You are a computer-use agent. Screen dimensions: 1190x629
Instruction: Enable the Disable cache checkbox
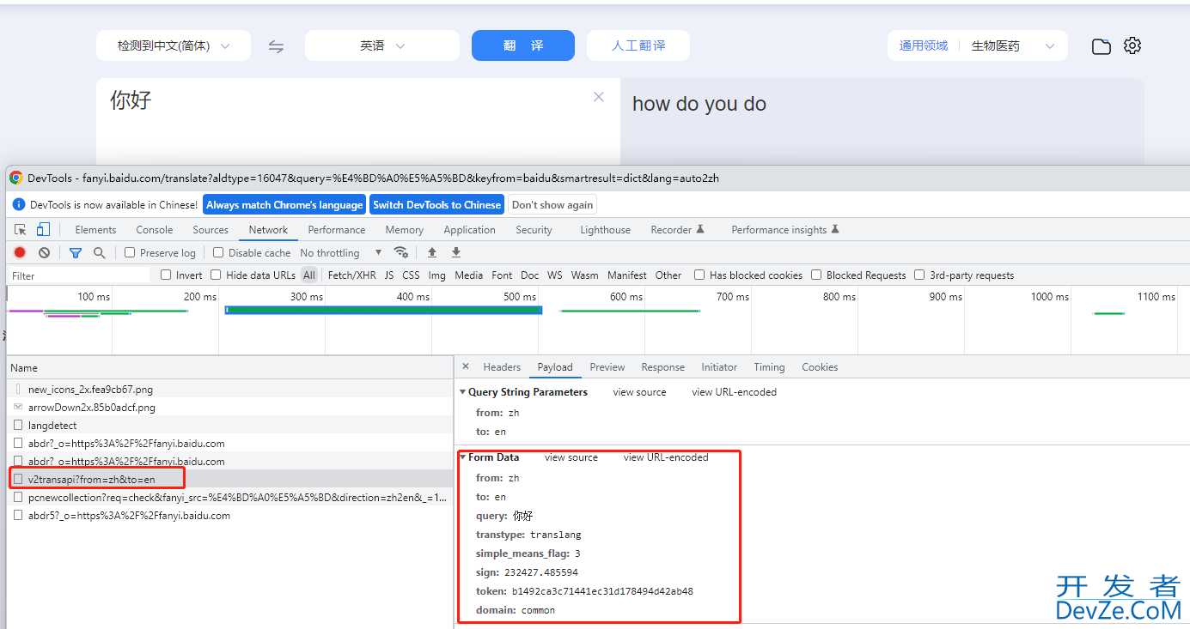218,252
